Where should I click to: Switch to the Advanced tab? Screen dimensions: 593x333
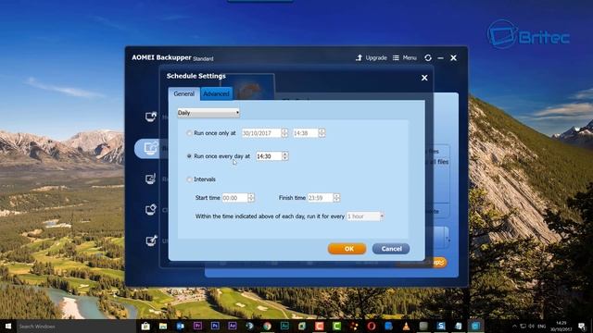(216, 93)
